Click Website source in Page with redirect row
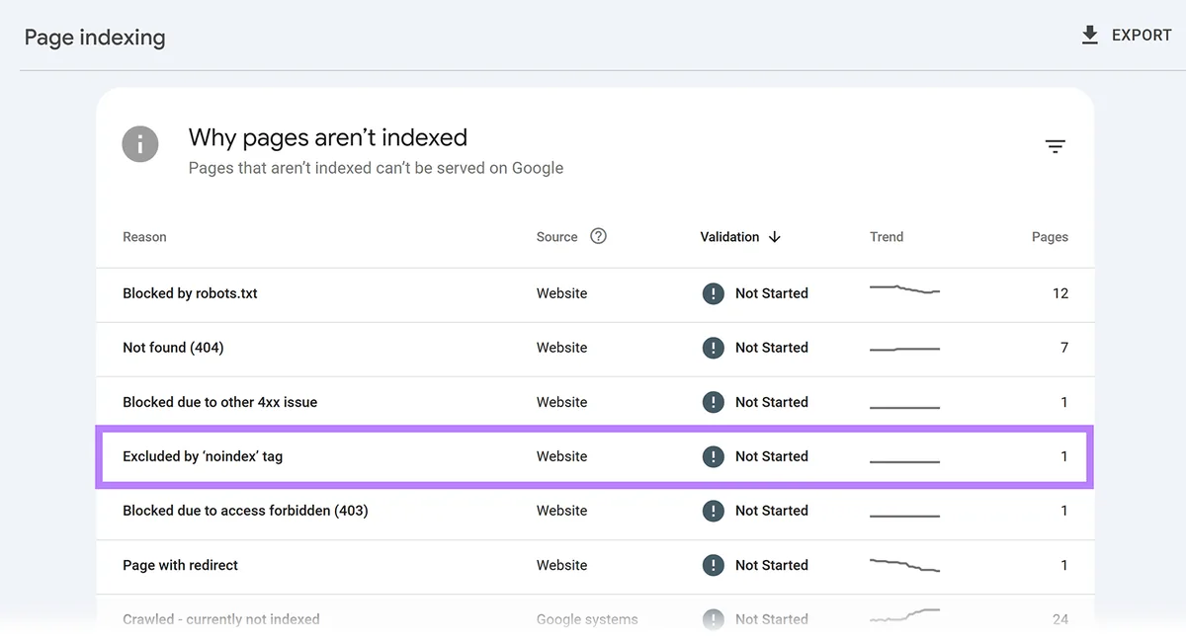1186x643 pixels. point(561,565)
